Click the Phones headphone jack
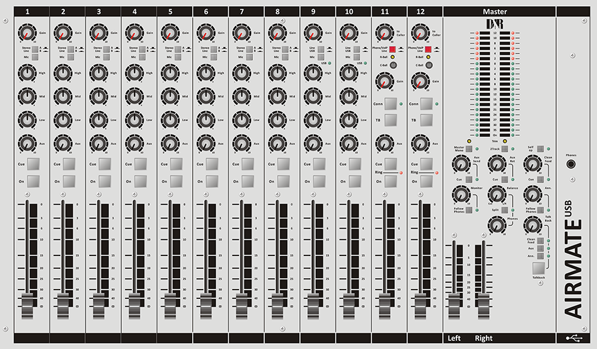Viewport: 597px width, 349px height. coord(572,164)
